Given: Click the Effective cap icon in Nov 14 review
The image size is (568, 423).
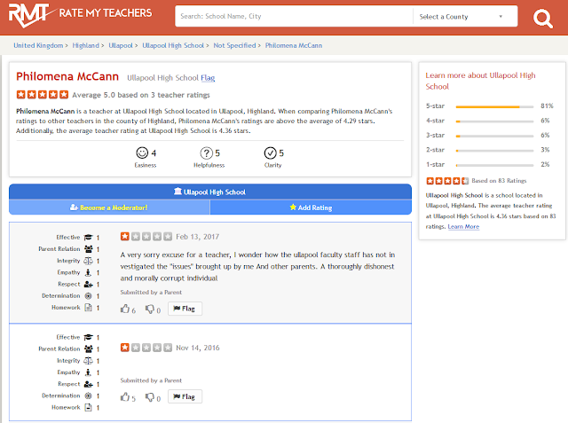Looking at the screenshot, I should (x=89, y=337).
